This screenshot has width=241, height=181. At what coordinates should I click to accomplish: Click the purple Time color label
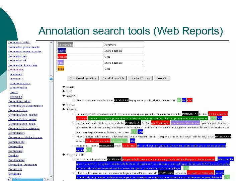(60, 63)
